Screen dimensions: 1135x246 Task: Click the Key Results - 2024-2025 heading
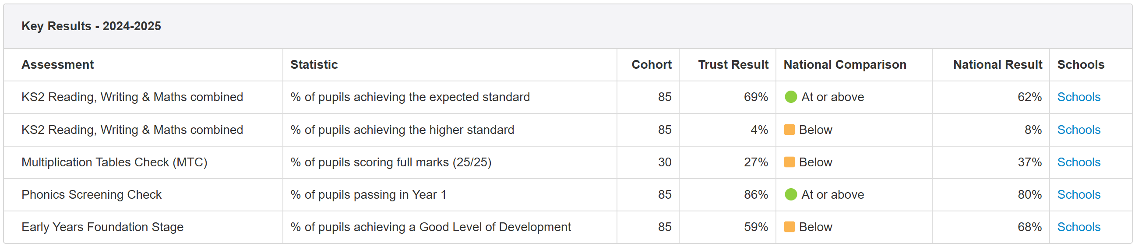(91, 26)
